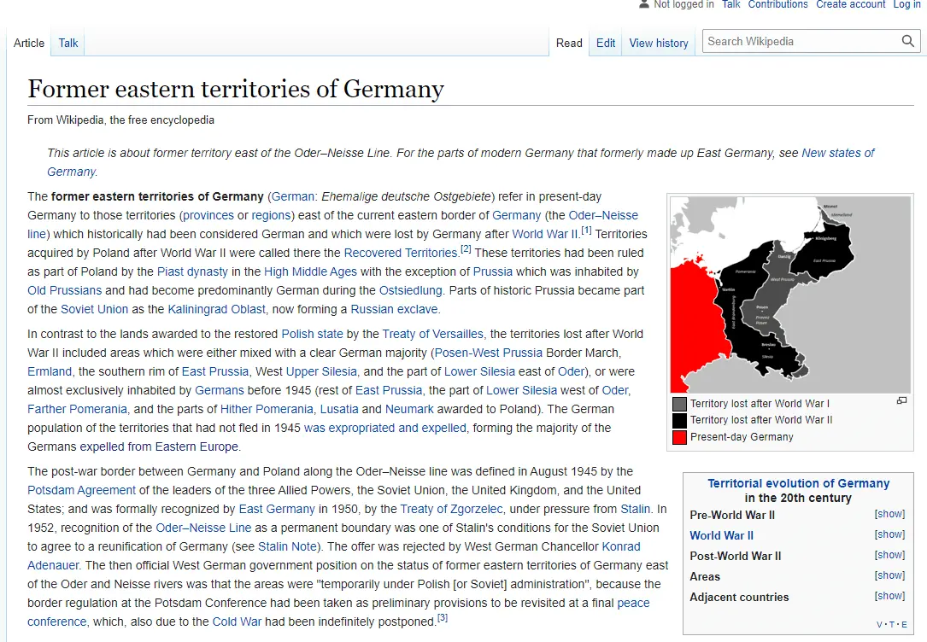Click the search magnifier icon
The width and height of the screenshot is (927, 642).
point(907,41)
